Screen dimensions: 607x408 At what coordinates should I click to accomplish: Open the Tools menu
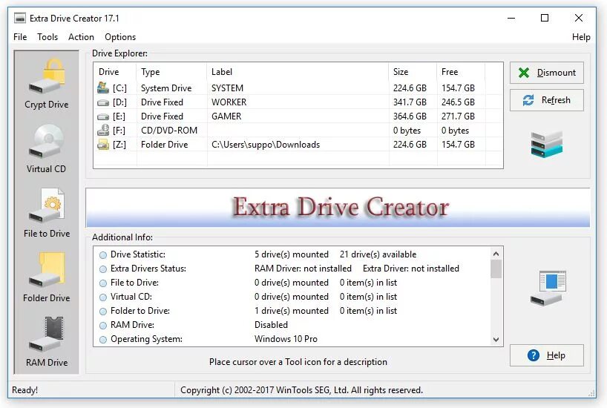47,37
